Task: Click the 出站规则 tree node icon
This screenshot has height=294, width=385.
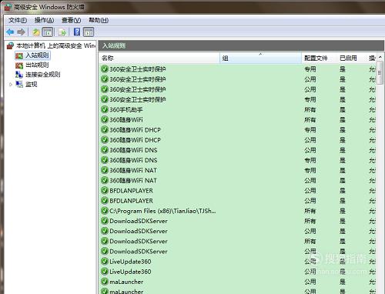Action: [x=19, y=65]
